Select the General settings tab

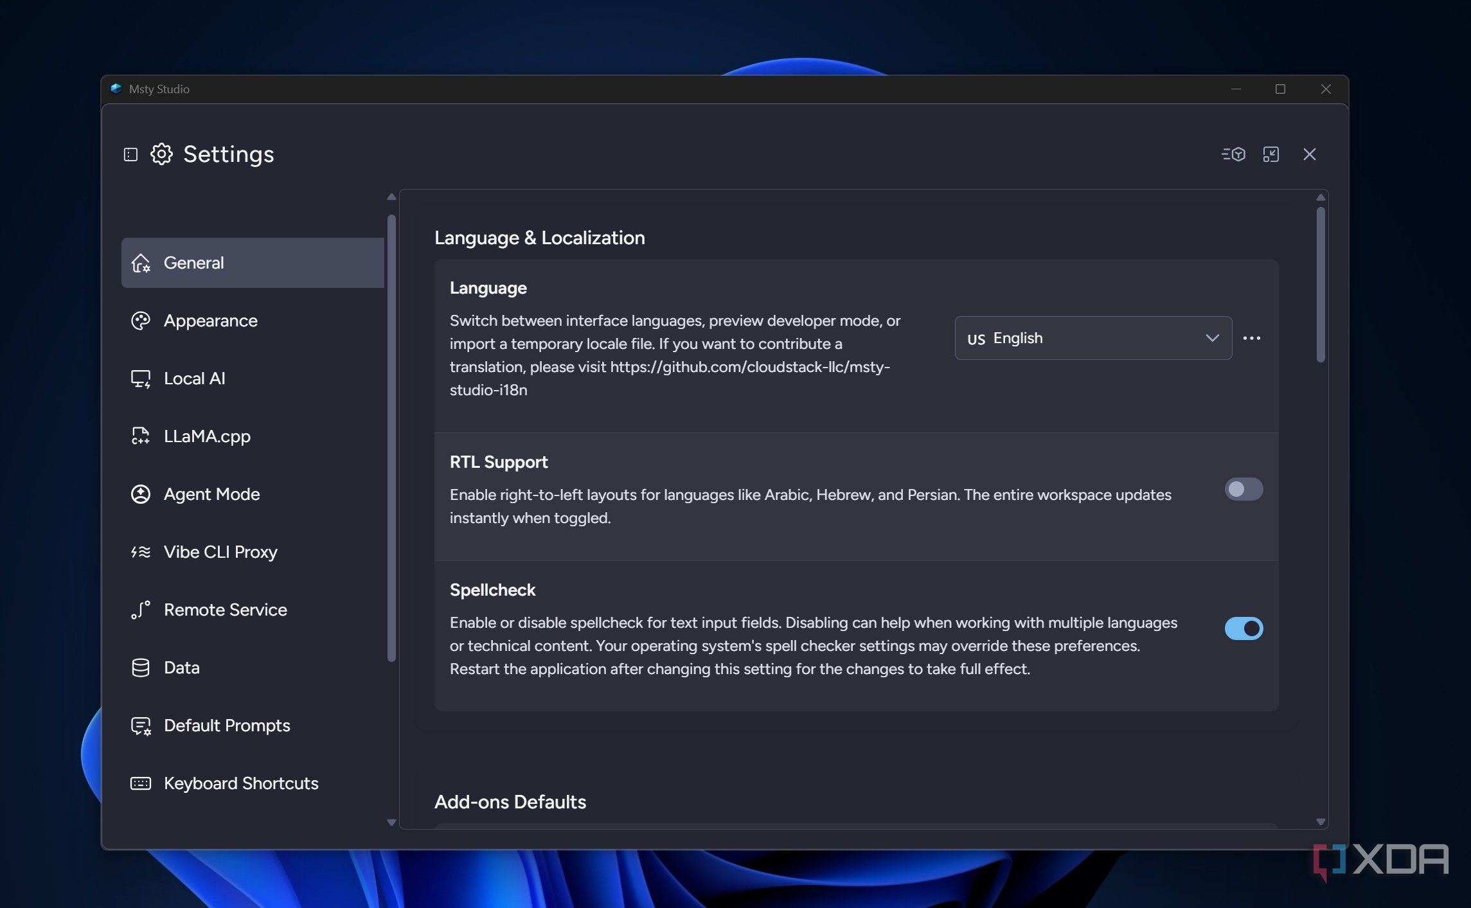(x=253, y=263)
